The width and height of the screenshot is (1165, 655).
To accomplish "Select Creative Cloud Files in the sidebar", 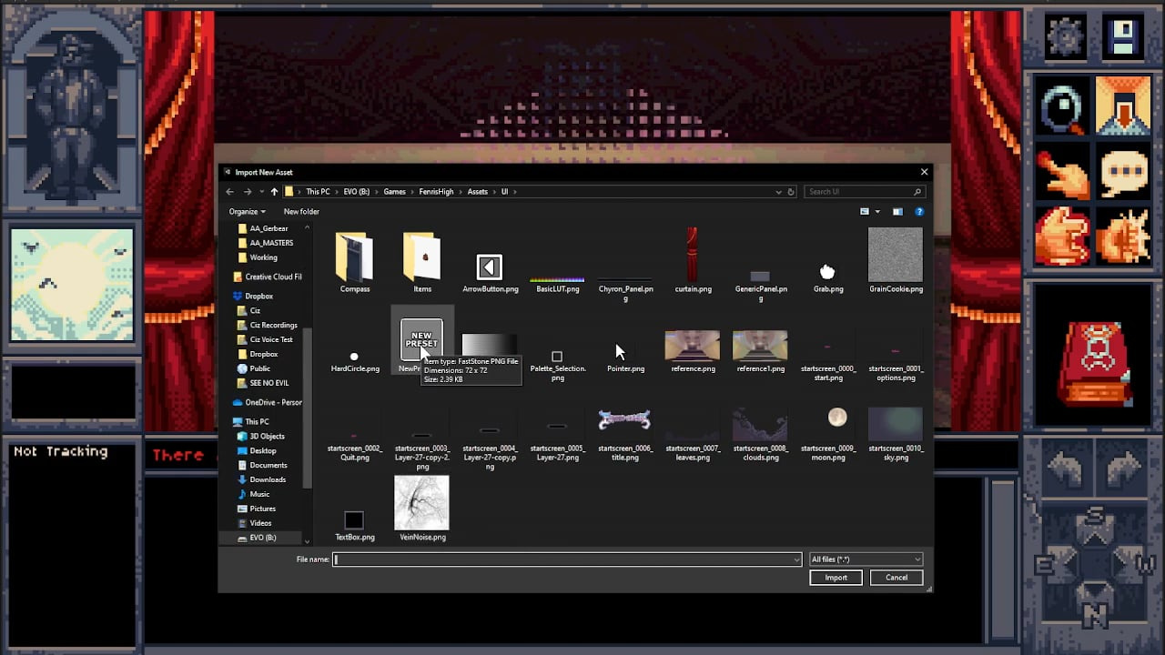I will point(268,277).
